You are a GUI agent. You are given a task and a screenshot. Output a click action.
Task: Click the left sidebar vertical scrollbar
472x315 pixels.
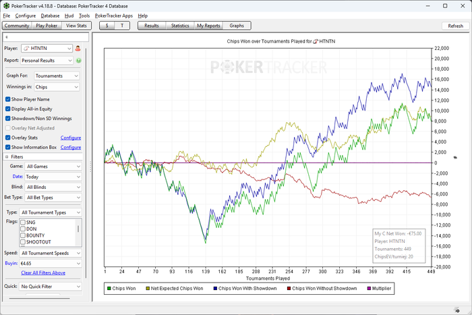[x=86, y=163]
